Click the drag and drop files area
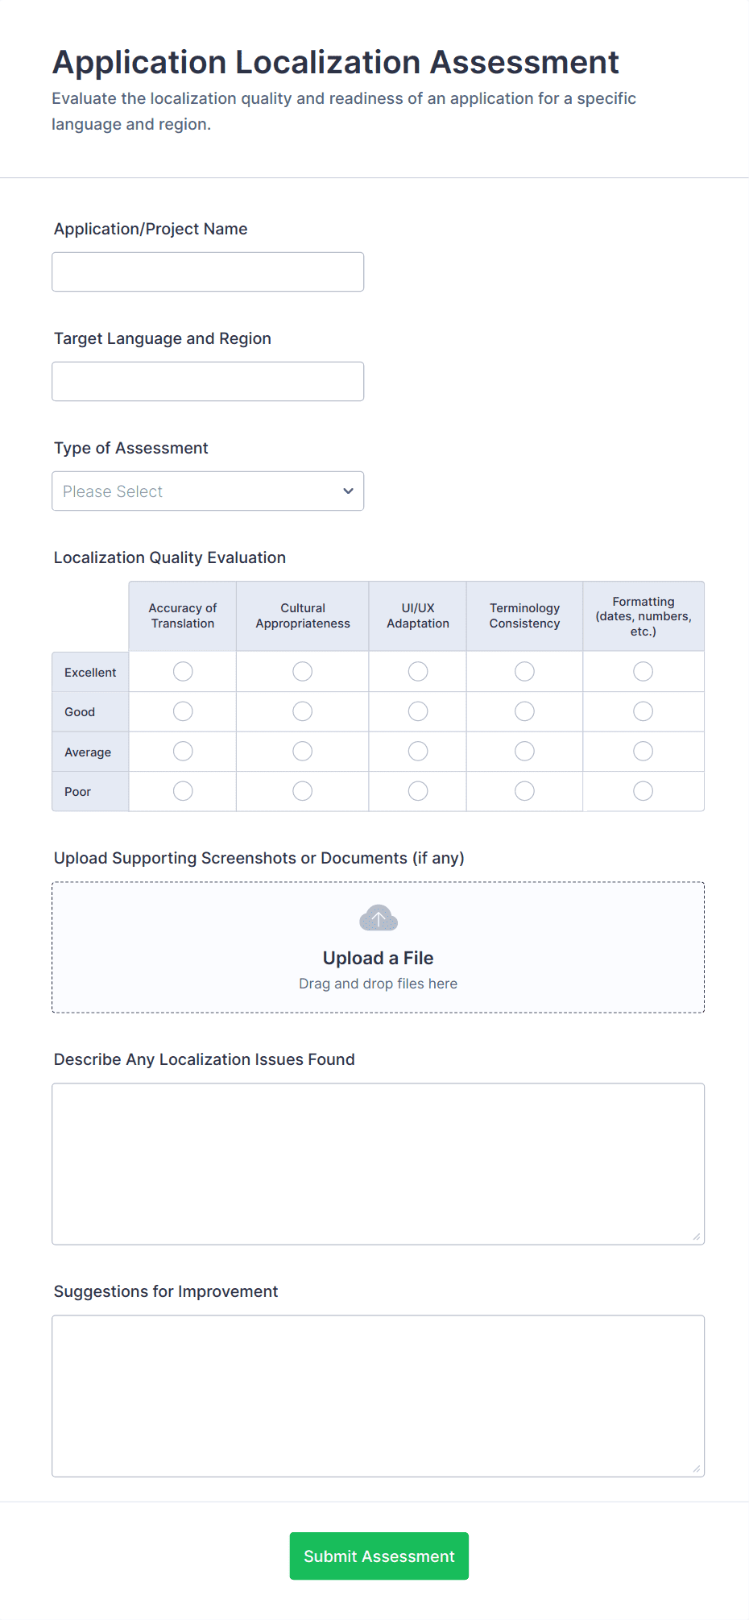The image size is (749, 1620). coord(377,983)
